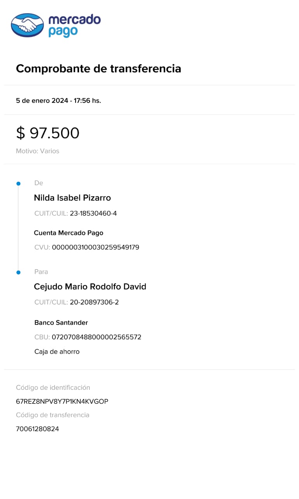The width and height of the screenshot is (299, 499).
Task: Select identification code 67REZ8NPV8Y7P1KN4KVGOP
Action: (62, 402)
